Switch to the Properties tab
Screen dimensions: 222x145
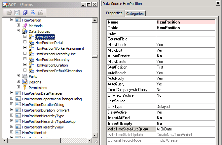click(x=114, y=13)
